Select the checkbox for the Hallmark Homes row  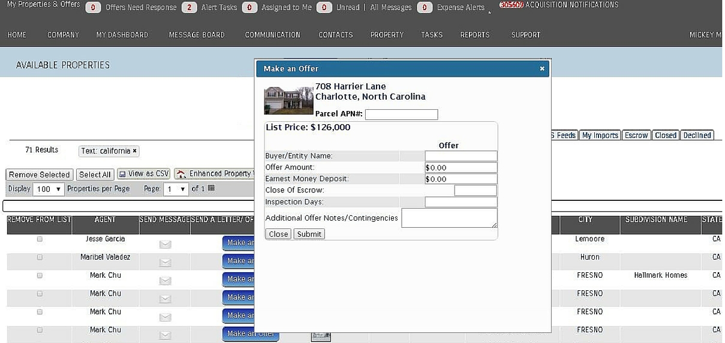[x=40, y=275]
